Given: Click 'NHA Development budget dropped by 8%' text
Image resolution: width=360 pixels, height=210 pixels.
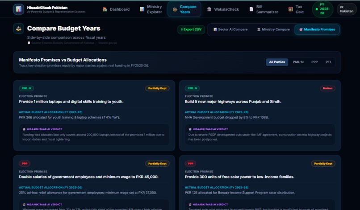Looking at the screenshot, I should [x=226, y=117].
